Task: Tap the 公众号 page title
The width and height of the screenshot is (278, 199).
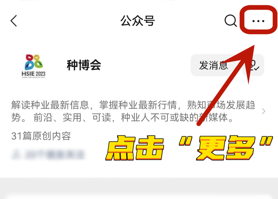Action: pos(138,21)
